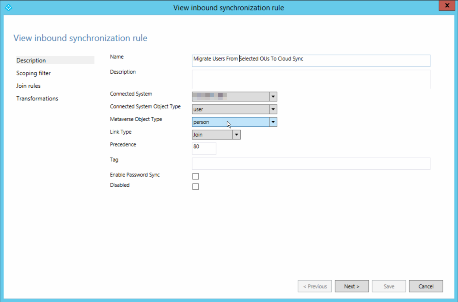The height and width of the screenshot is (302, 458).
Task: Open the Link Type dropdown showing Join
Action: pyautogui.click(x=236, y=134)
